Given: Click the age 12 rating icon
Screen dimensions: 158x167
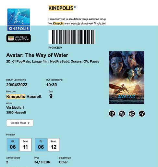Looking at the screenshot, I should 112,113.
